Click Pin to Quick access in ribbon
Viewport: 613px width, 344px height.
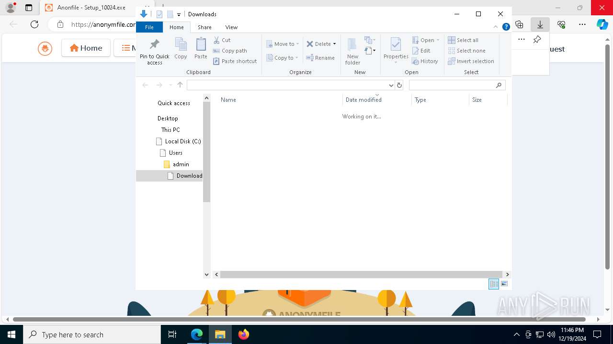(x=154, y=52)
